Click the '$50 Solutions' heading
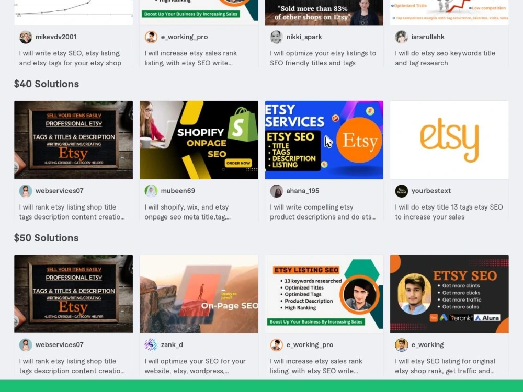This screenshot has height=392, width=523. pyautogui.click(x=47, y=238)
